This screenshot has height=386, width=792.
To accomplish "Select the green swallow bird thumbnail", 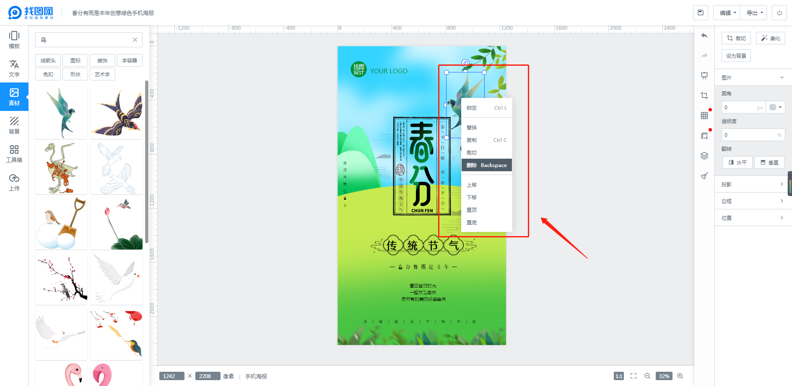I will [61, 113].
